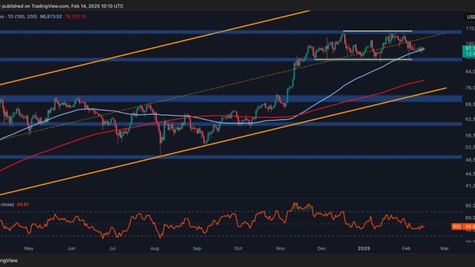
Task: Select the upper yellow range line near 108K
Action: click(377, 31)
